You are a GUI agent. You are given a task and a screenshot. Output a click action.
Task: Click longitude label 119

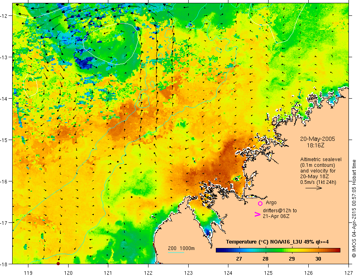coord(28,273)
